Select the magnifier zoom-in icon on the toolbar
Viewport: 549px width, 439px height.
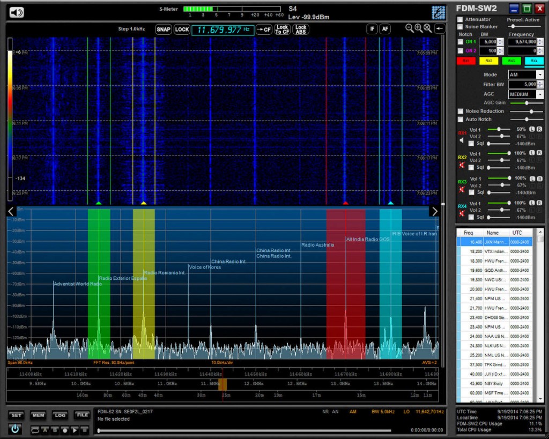tap(417, 28)
